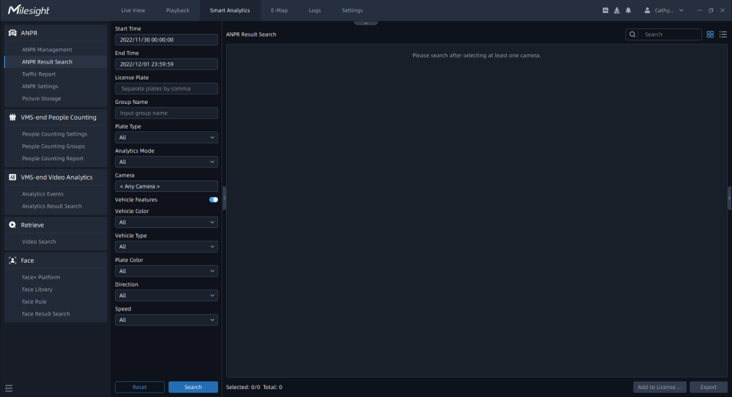Viewport: 732px width, 397px height.
Task: Click the user profile icon
Action: [647, 10]
